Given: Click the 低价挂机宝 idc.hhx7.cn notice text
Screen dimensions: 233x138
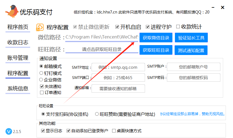Looking at the screenshot, I should 141,12.
